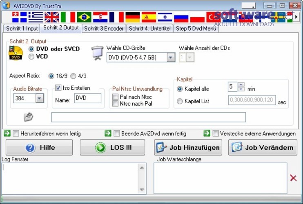303x204 pixels.
Task: Click the Job Verändern button
Action: pos(263,147)
